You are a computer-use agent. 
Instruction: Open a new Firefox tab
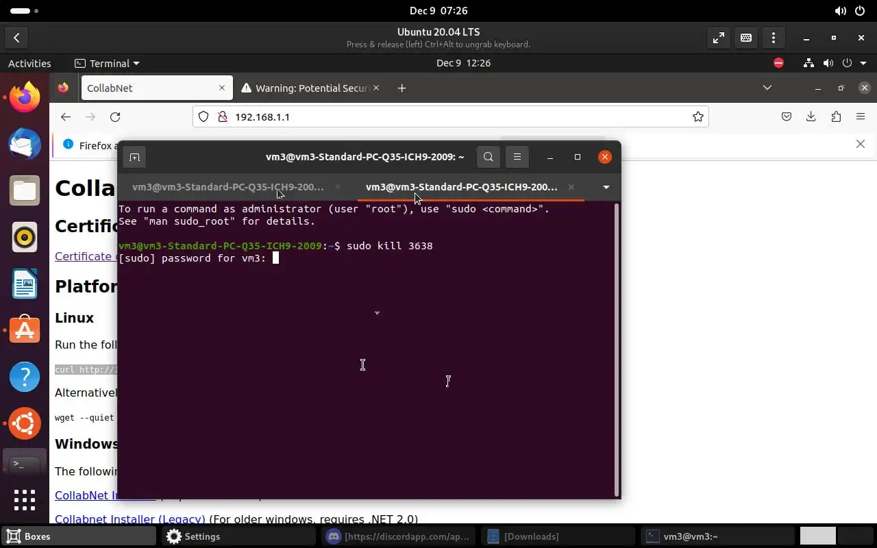pyautogui.click(x=402, y=88)
